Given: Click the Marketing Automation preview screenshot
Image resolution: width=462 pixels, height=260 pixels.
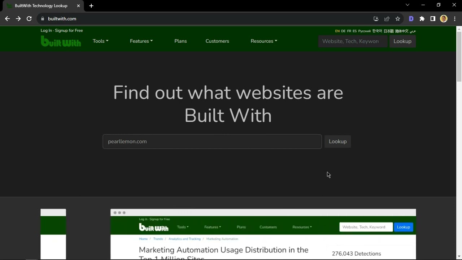Looking at the screenshot, I should (263, 234).
